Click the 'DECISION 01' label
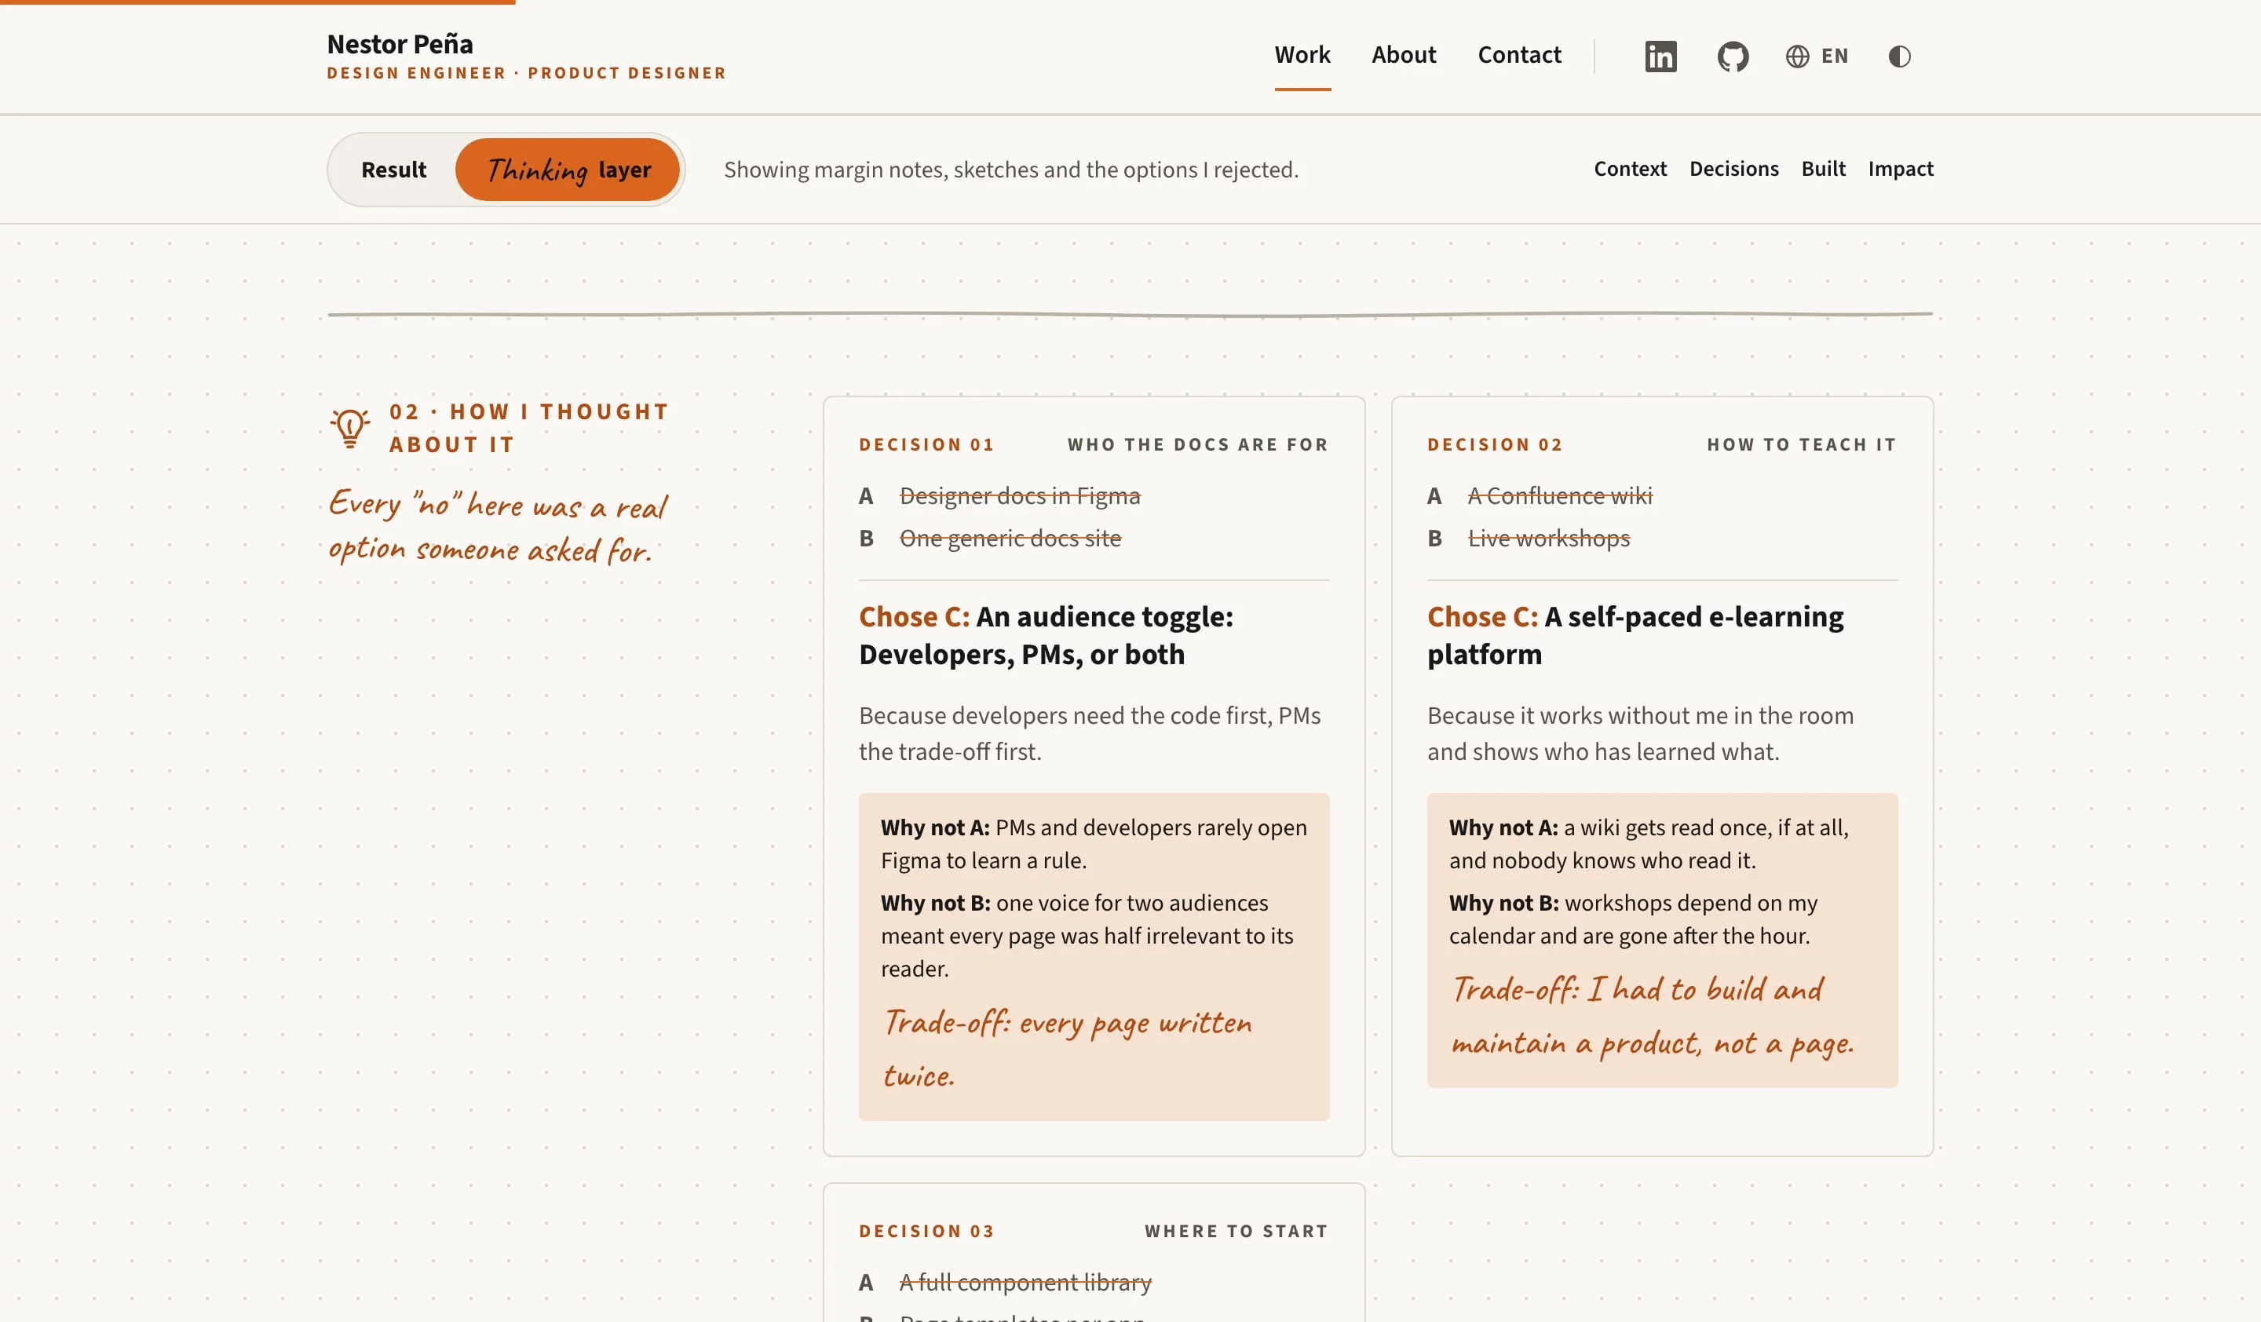 926,445
